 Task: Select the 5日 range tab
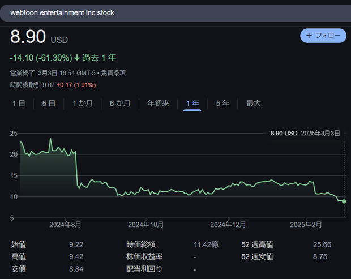49,104
